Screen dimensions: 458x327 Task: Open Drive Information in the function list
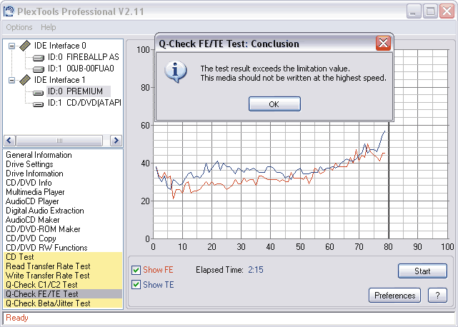(x=34, y=173)
